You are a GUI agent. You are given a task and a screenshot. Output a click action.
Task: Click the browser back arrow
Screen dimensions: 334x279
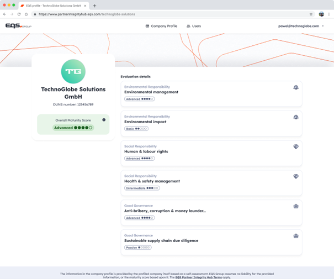point(4,14)
